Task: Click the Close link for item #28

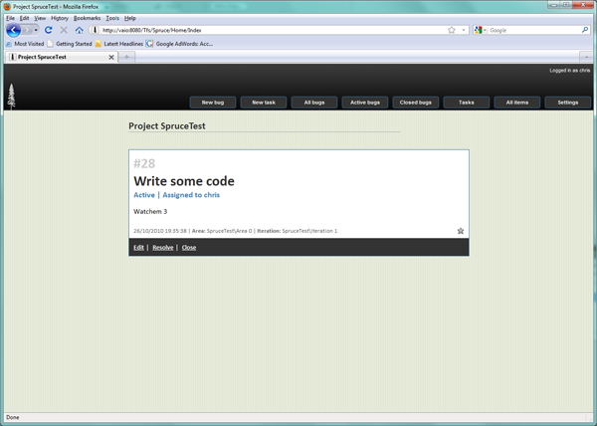Action: pyautogui.click(x=189, y=248)
